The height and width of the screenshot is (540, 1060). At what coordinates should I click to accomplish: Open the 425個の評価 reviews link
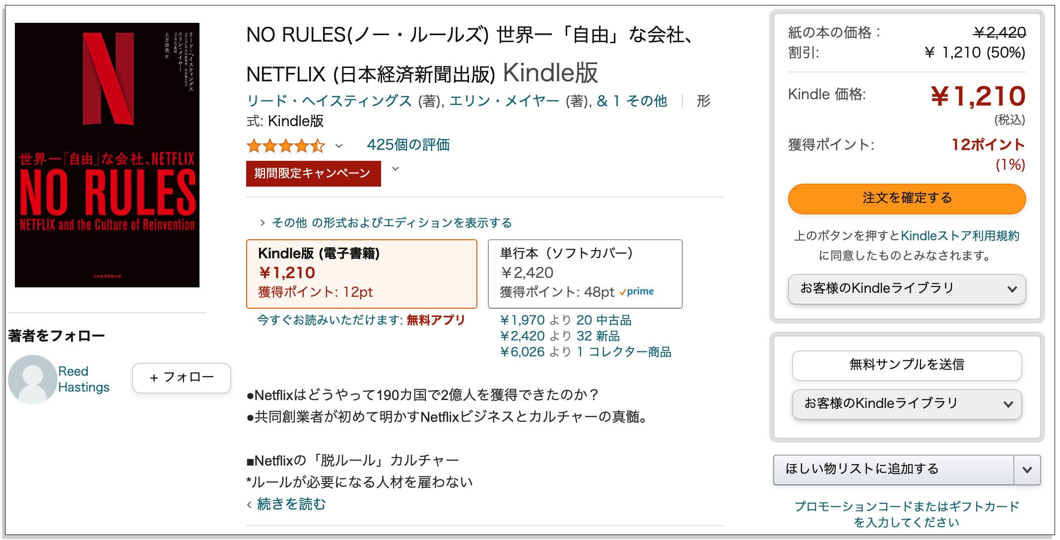click(408, 145)
